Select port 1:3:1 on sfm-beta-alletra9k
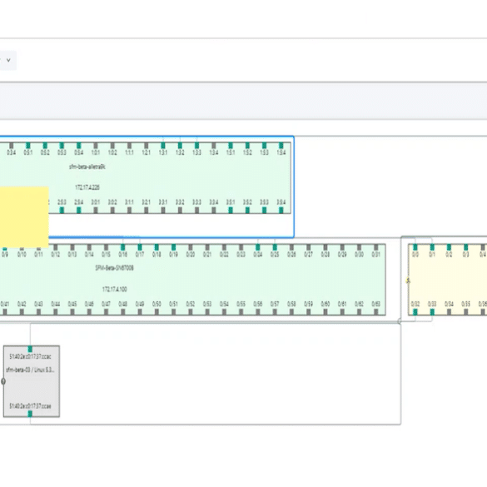Image resolution: width=487 pixels, height=487 pixels. tap(163, 146)
